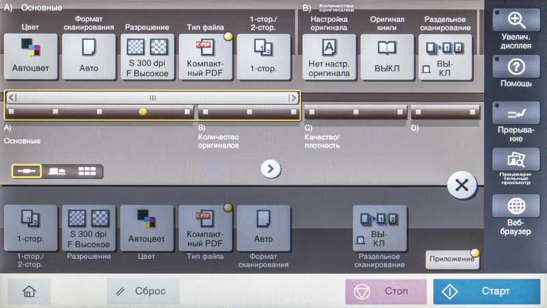Click the Сброс reset button
The image size is (547, 308).
pos(144,291)
